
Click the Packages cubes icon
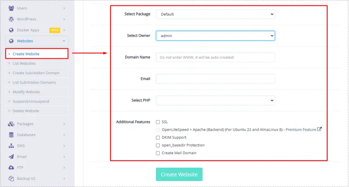(11, 124)
